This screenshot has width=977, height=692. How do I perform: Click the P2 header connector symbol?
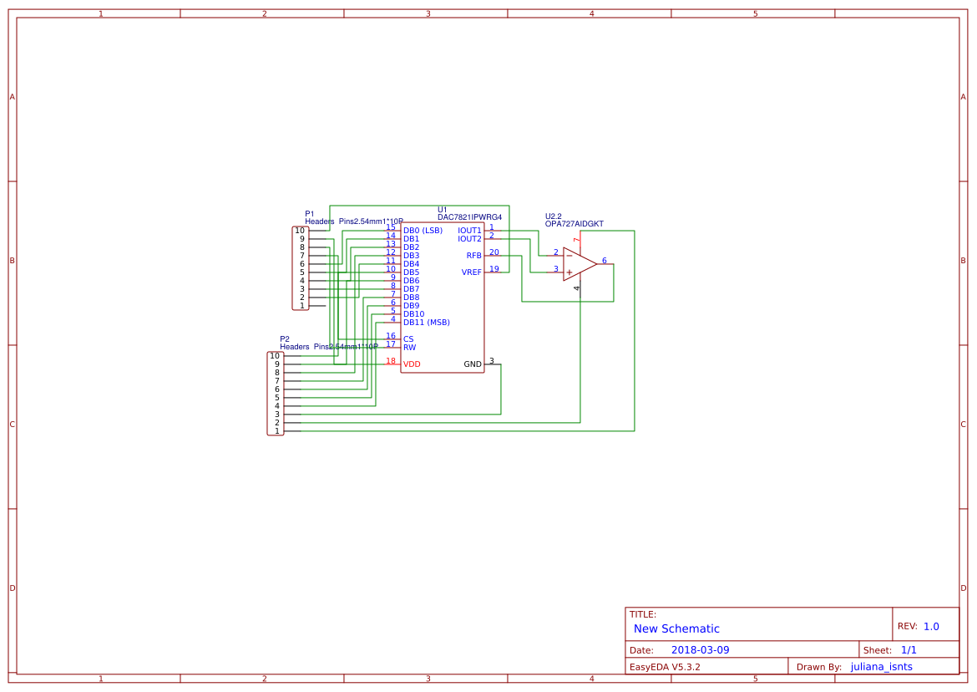276,391
